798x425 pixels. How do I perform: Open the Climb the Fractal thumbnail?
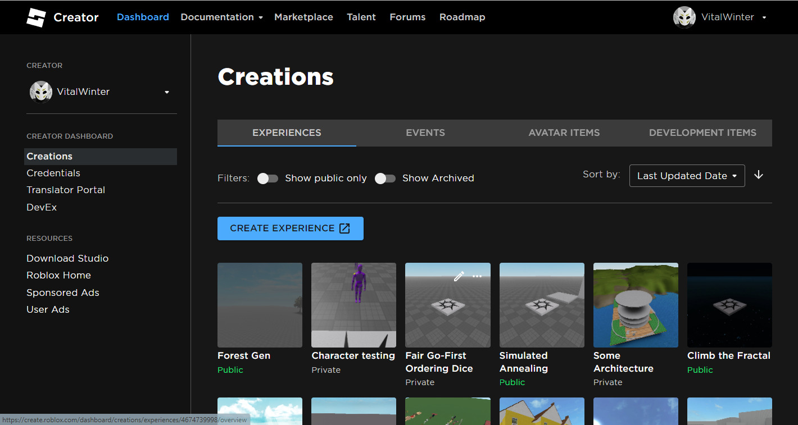click(x=729, y=305)
